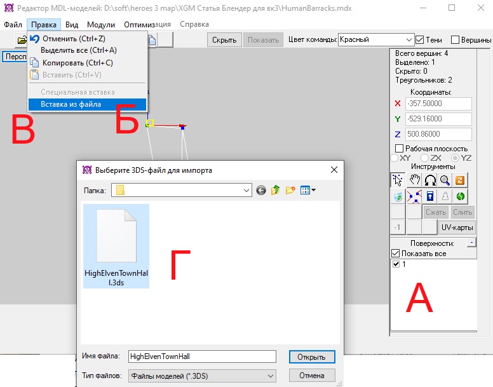Screen dimensions: 493x387
Task: Open the Вид menu
Action: pyautogui.click(x=72, y=25)
